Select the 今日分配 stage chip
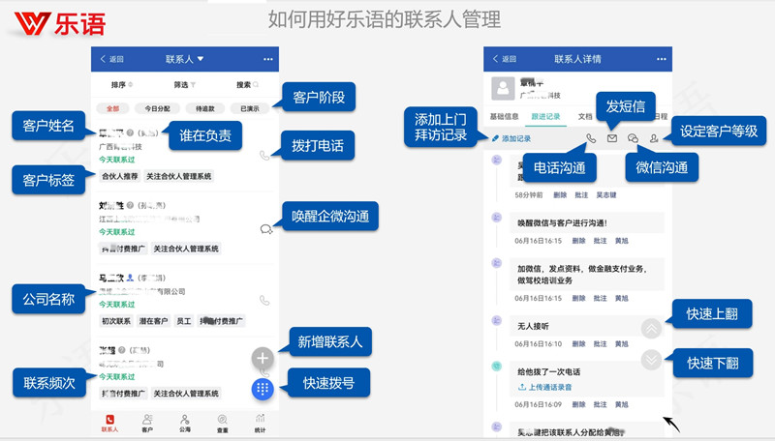The image size is (775, 441). click(157, 108)
